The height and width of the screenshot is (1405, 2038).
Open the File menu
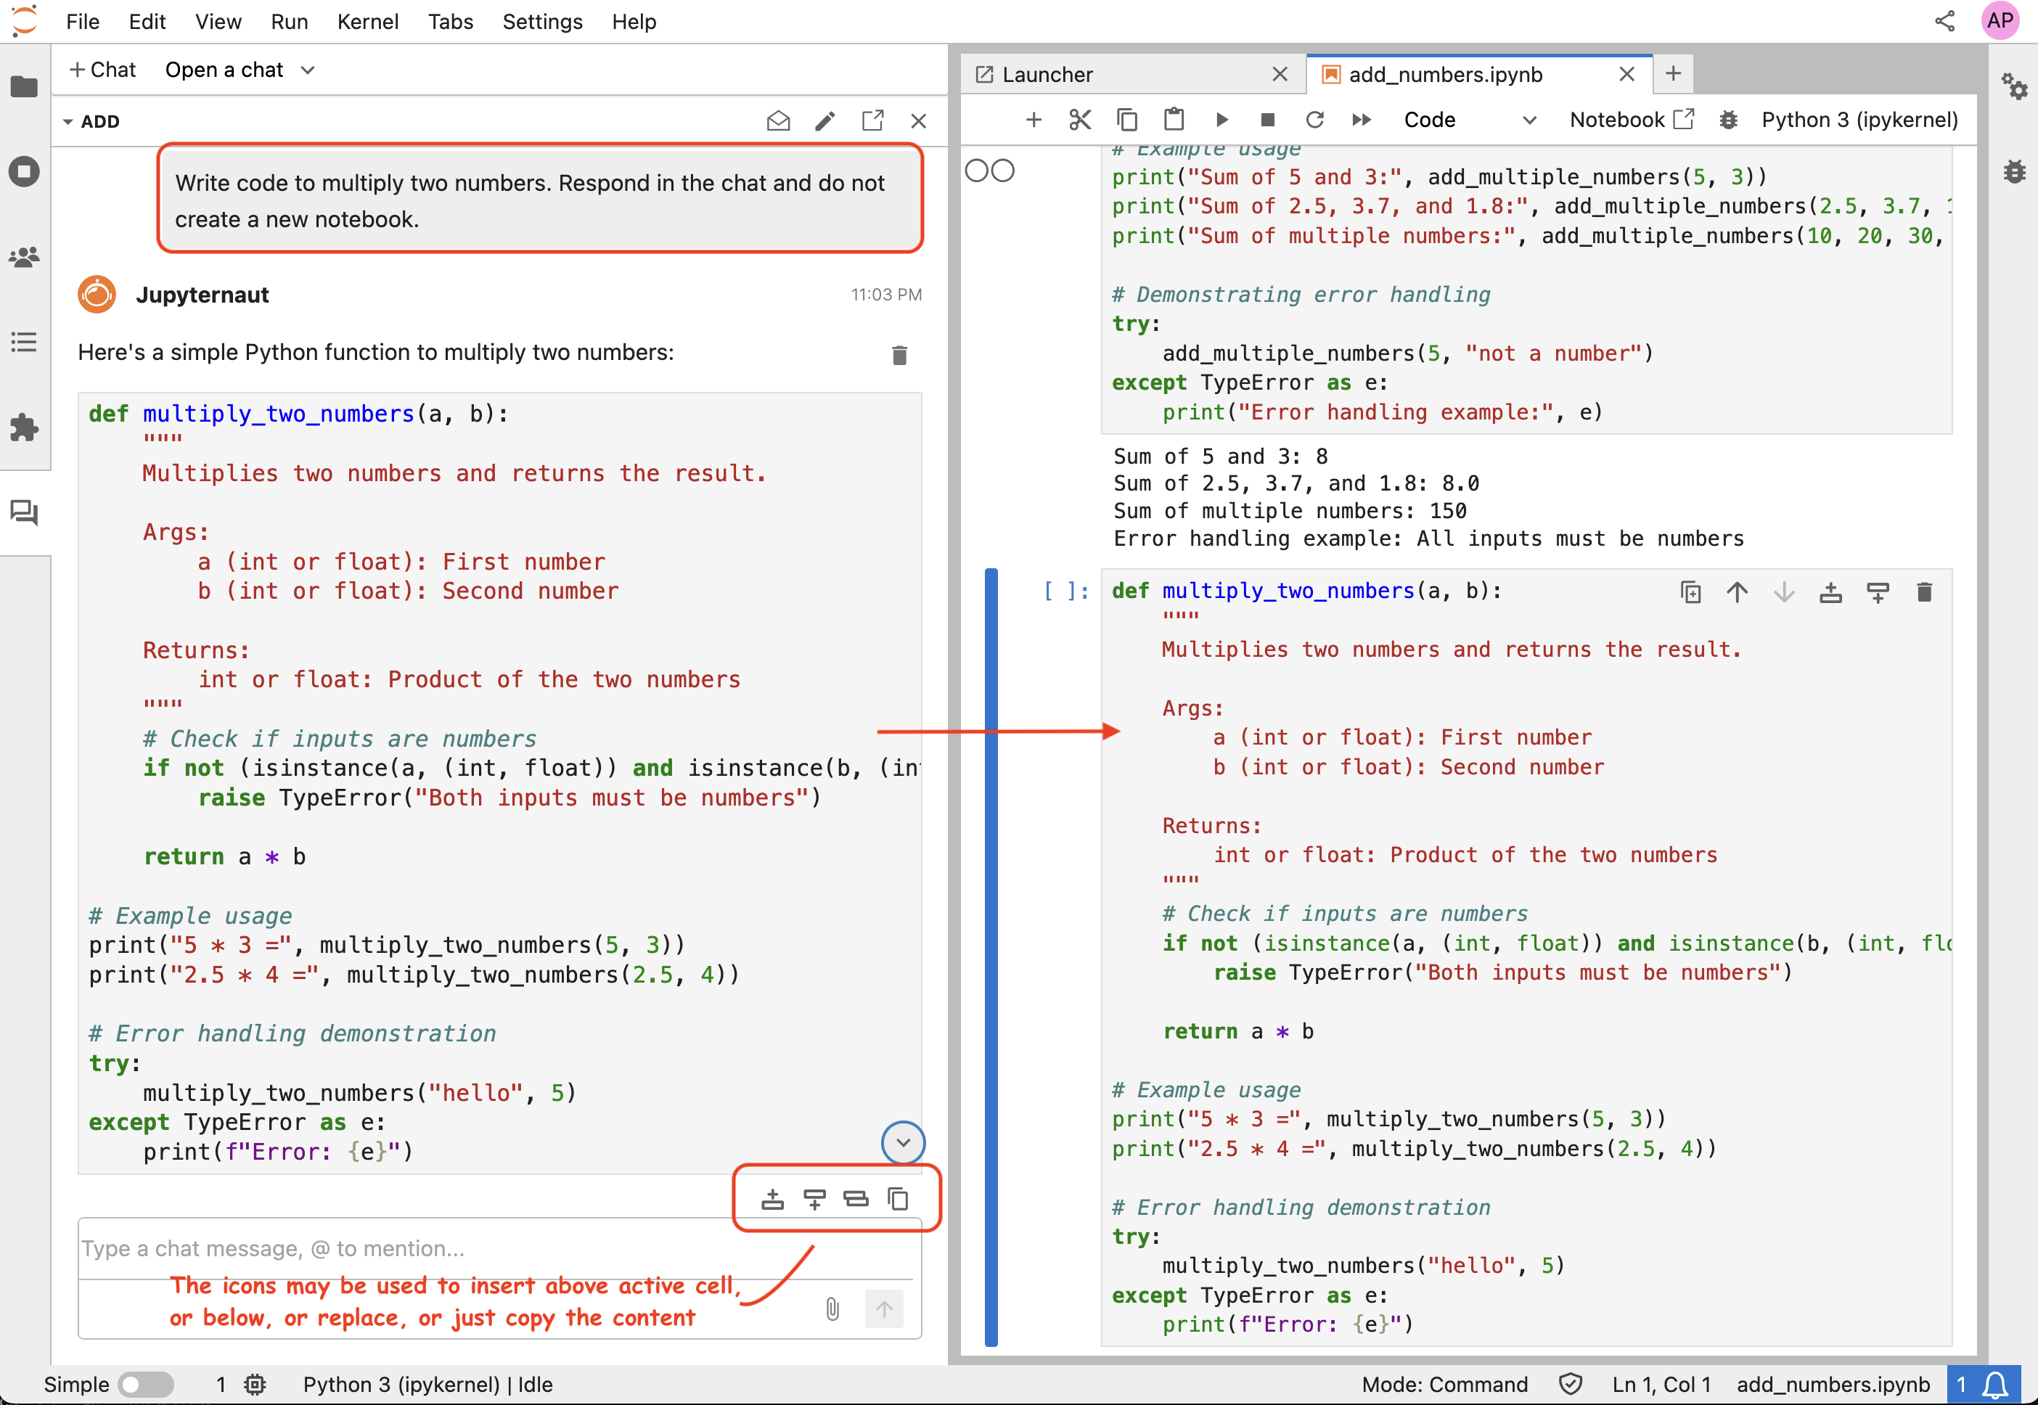pos(83,21)
